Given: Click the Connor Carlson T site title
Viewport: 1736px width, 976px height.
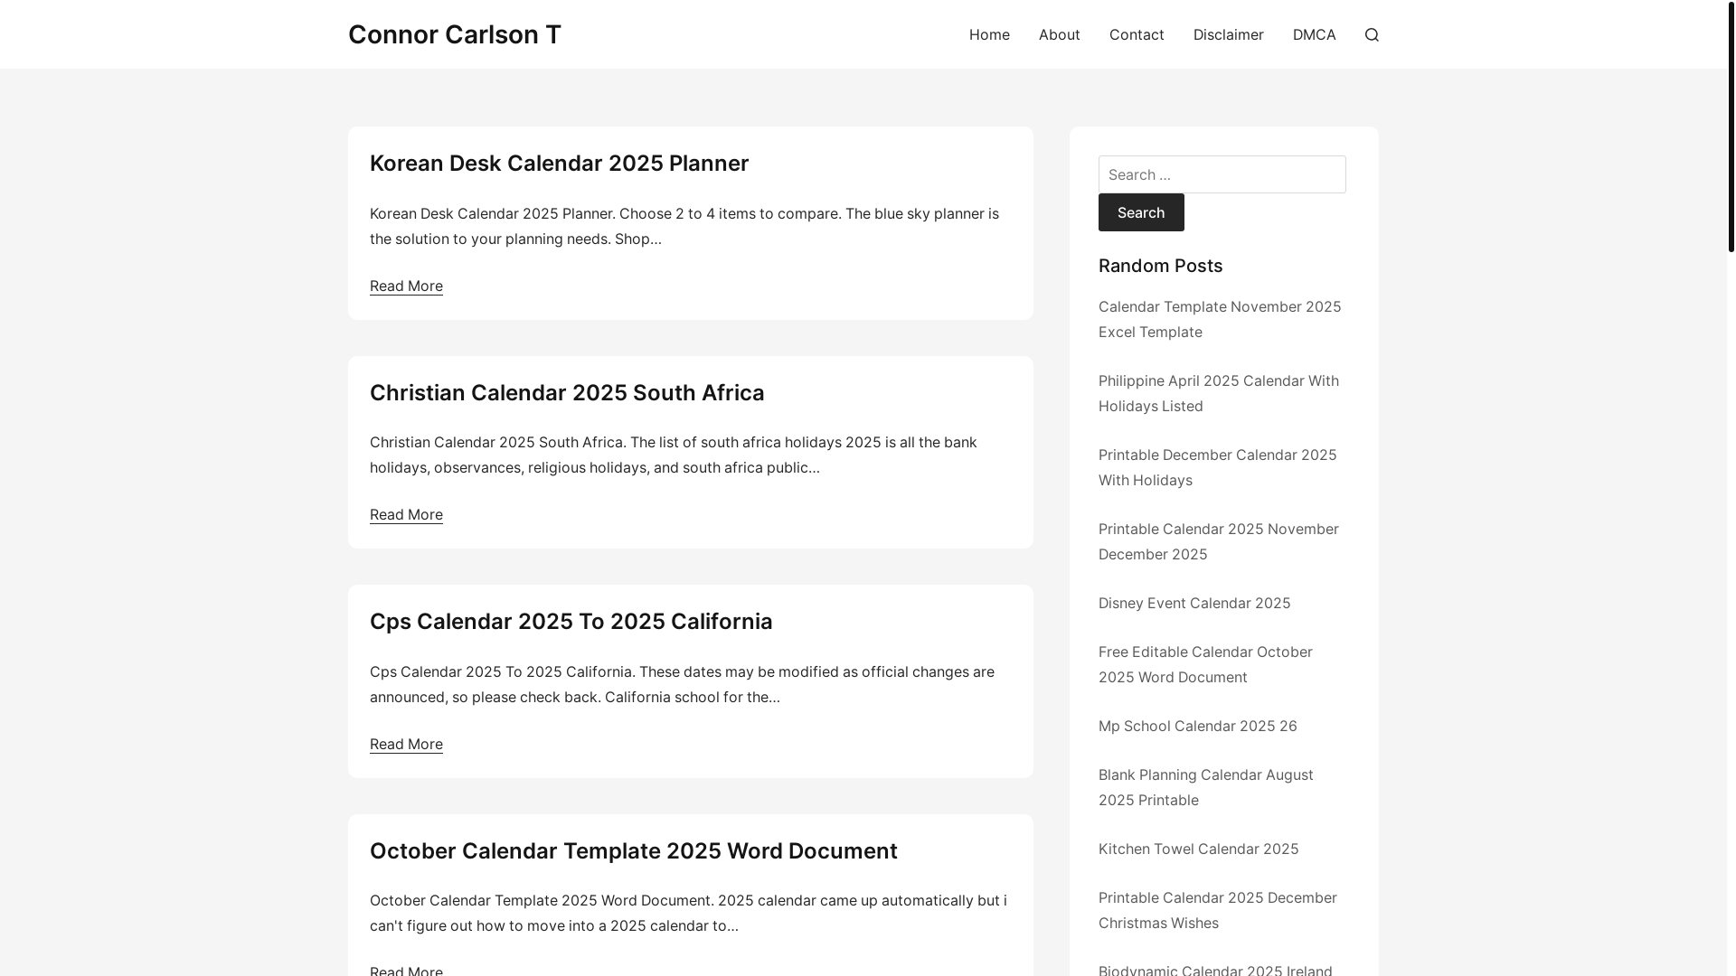Looking at the screenshot, I should pos(455,34).
